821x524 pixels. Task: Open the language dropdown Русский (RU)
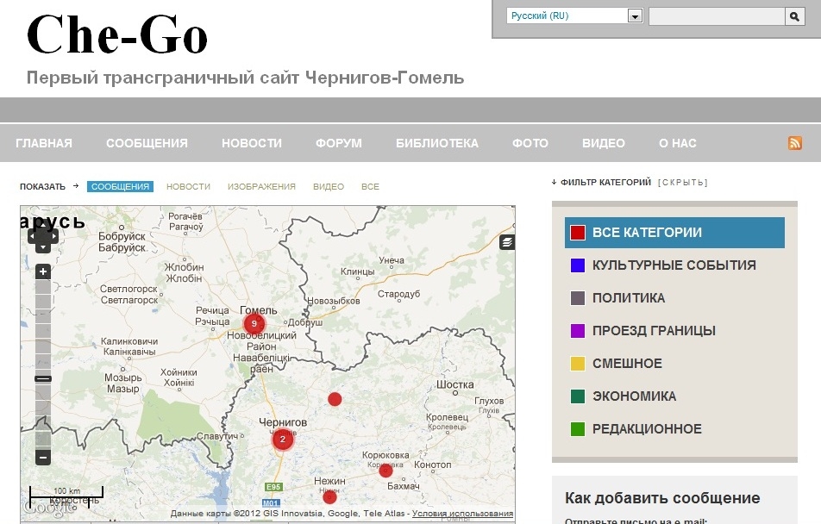pyautogui.click(x=574, y=16)
